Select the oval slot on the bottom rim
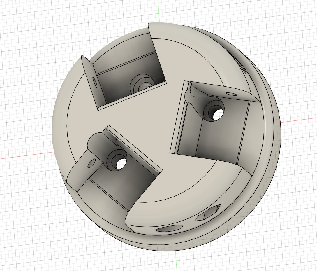 click(168, 230)
